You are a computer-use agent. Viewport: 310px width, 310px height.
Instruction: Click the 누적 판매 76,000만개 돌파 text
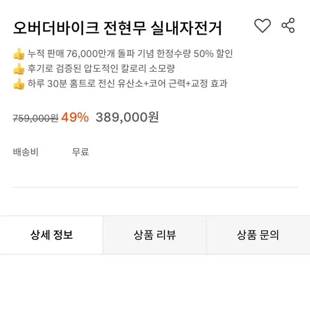click(81, 54)
